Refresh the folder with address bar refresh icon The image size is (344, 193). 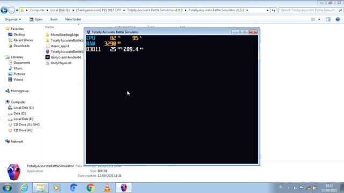(274, 10)
